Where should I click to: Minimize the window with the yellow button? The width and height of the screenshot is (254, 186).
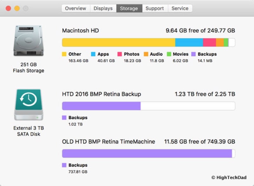pos(17,9)
